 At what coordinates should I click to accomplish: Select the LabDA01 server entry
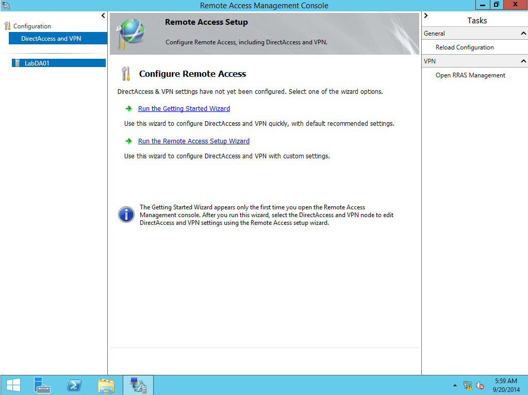59,63
